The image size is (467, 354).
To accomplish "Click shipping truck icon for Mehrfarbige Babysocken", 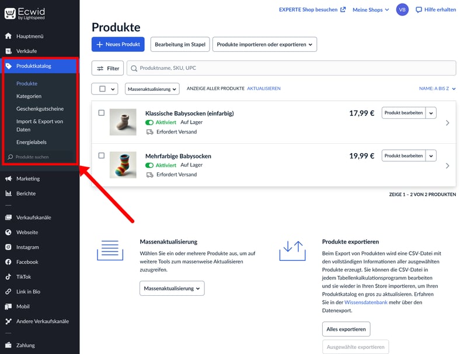I will [x=149, y=175].
